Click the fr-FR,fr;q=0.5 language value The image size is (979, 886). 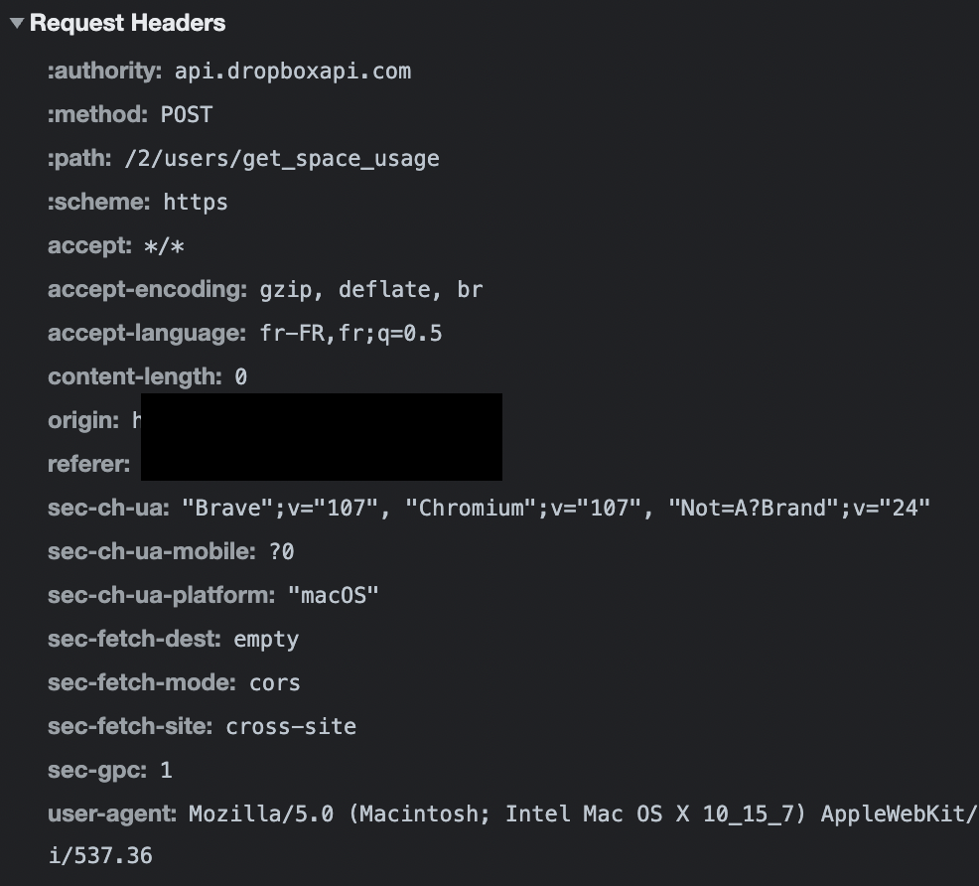350,334
